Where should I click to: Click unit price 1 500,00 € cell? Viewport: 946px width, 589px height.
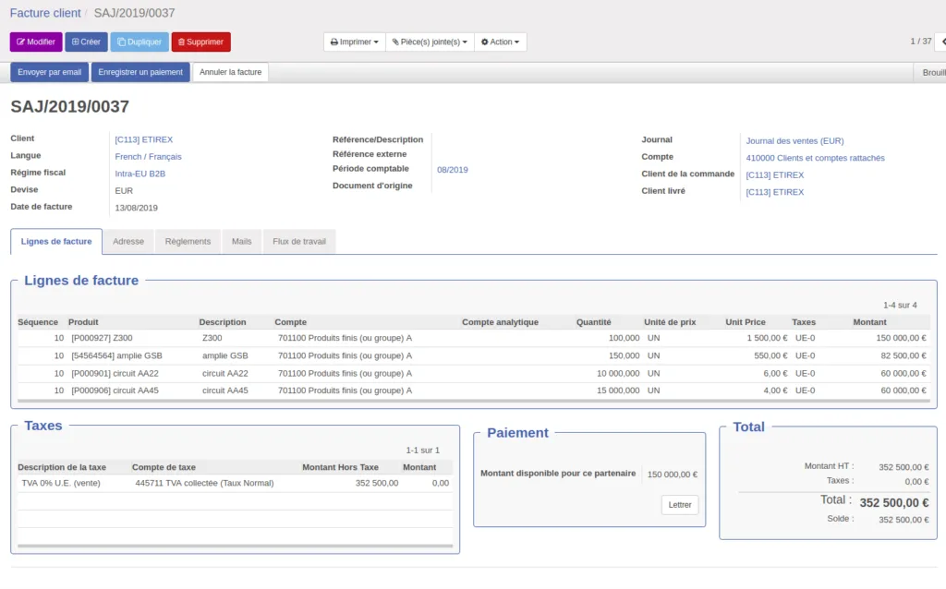pos(767,338)
